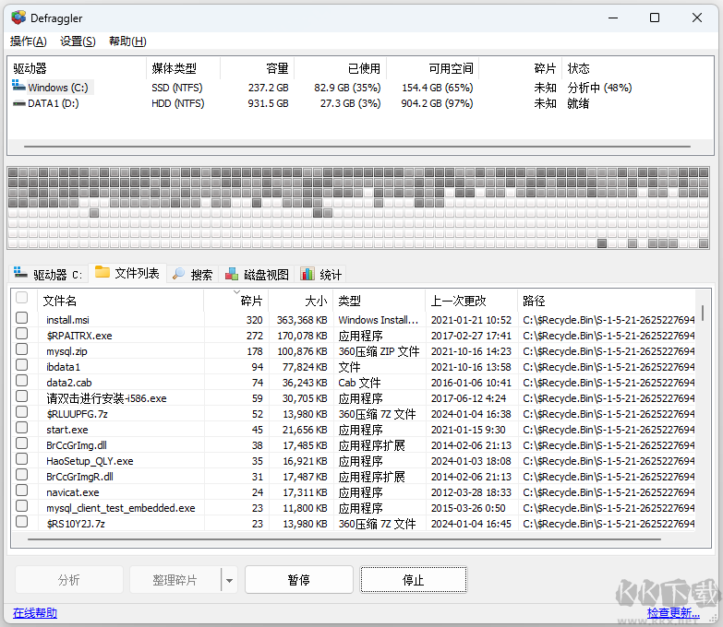Select file mysql_client_test_embedded.exe
Screen dimensions: 723x627
point(120,508)
